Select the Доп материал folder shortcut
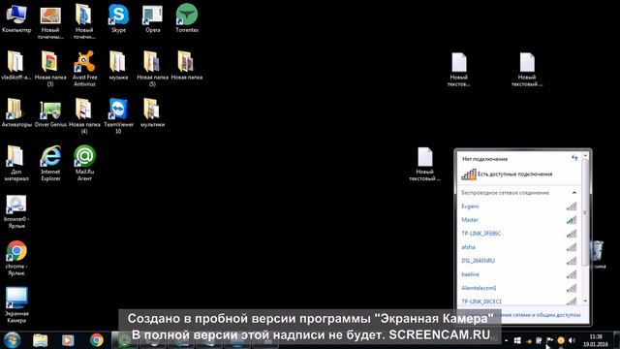Viewport: 620px width, 349px height. pos(16,163)
